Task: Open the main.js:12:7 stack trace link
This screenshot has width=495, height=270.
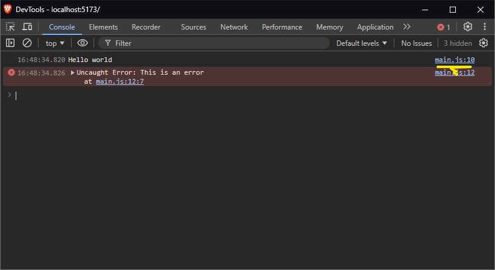Action: pyautogui.click(x=119, y=81)
